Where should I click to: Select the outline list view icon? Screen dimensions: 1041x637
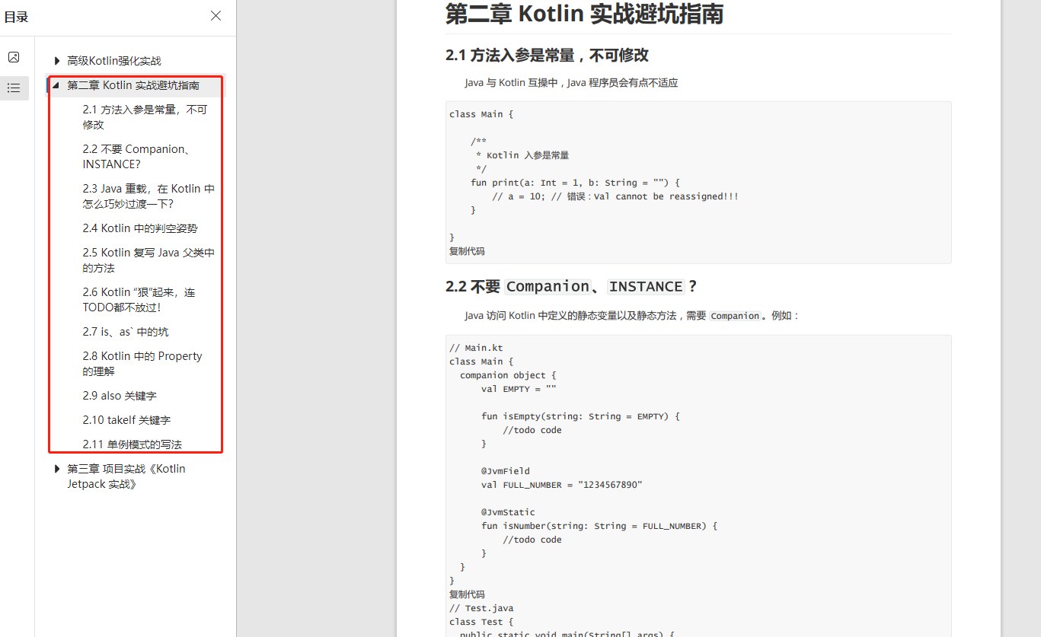pos(14,88)
